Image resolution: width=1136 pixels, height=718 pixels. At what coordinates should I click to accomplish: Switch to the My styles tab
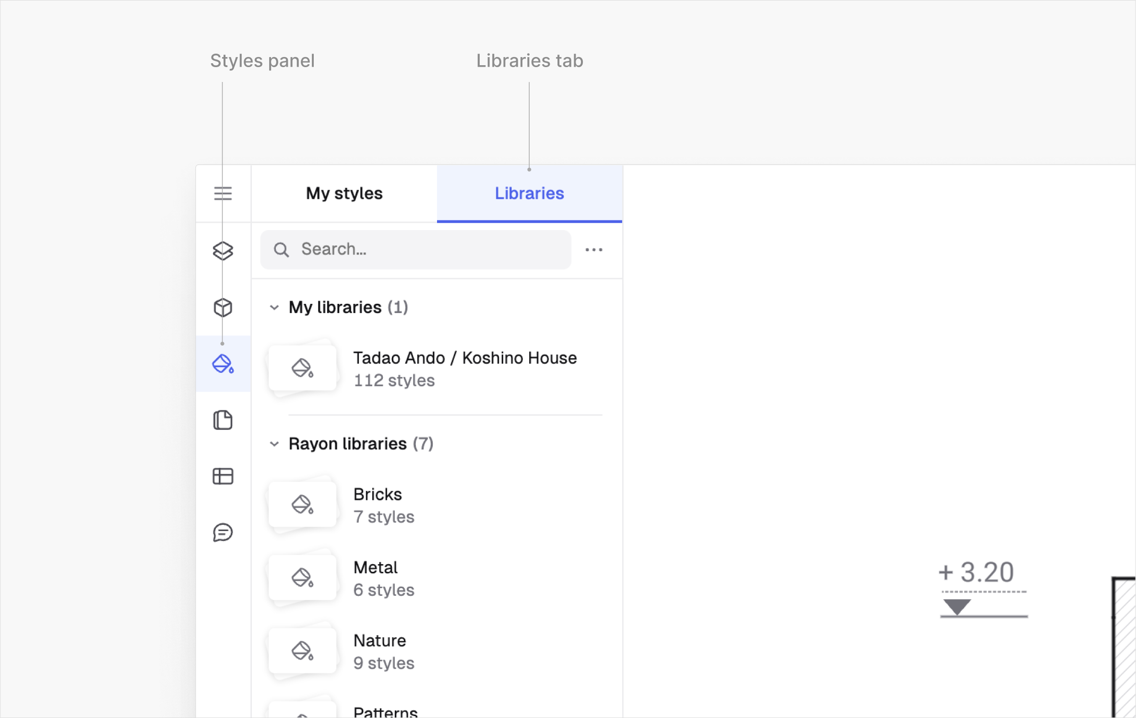(344, 193)
